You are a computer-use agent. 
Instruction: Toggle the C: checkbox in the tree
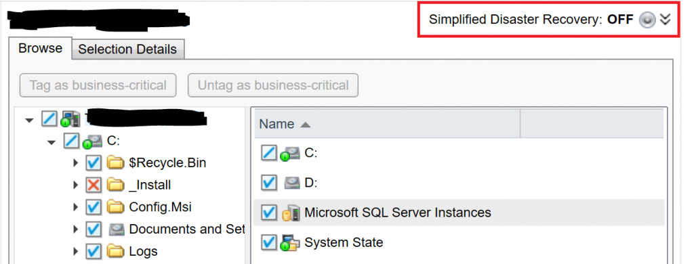pos(71,141)
